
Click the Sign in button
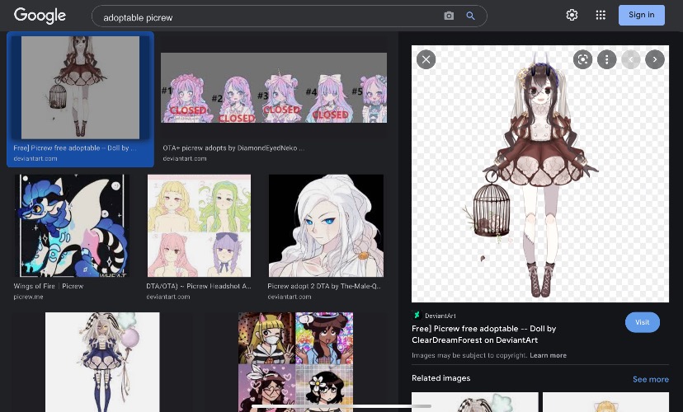pos(642,15)
